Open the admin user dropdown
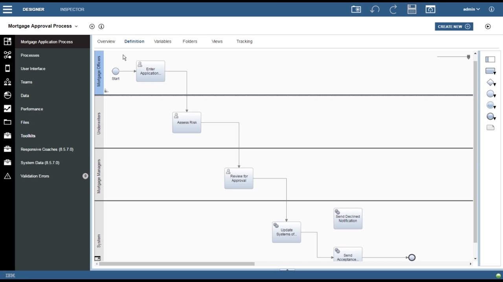The height and width of the screenshot is (282, 503). tap(471, 9)
